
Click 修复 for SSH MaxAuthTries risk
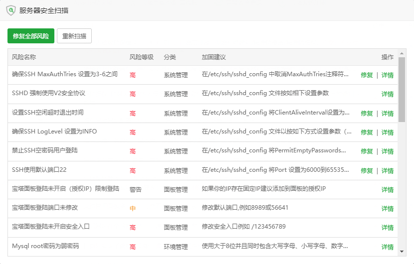click(x=367, y=75)
